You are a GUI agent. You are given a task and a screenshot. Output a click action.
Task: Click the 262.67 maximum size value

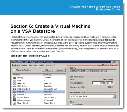[111, 87]
